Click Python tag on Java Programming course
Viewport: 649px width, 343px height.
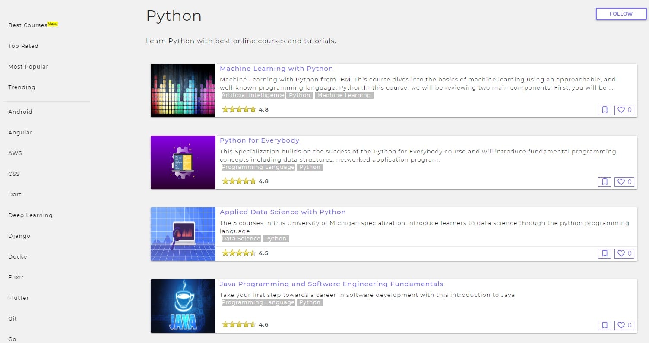[310, 302]
